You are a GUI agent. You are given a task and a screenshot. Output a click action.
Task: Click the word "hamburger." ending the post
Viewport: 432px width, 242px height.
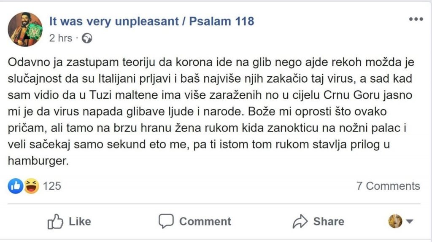[x=38, y=161]
